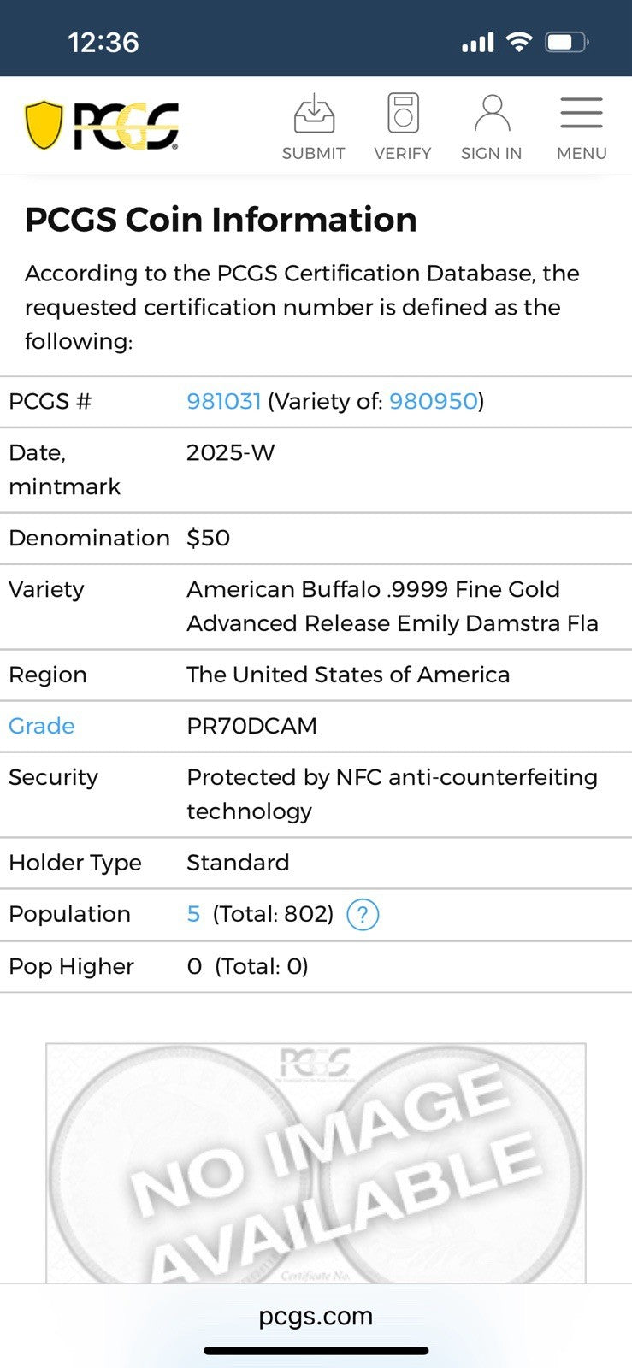632x1368 pixels.
Task: View variety certification 980950
Action: [433, 401]
